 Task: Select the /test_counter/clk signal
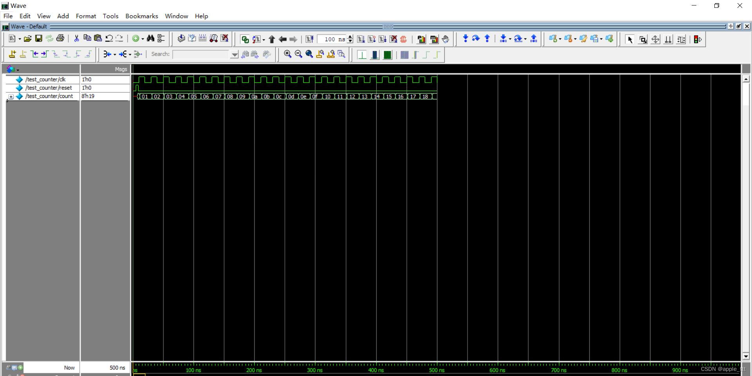tap(45, 80)
